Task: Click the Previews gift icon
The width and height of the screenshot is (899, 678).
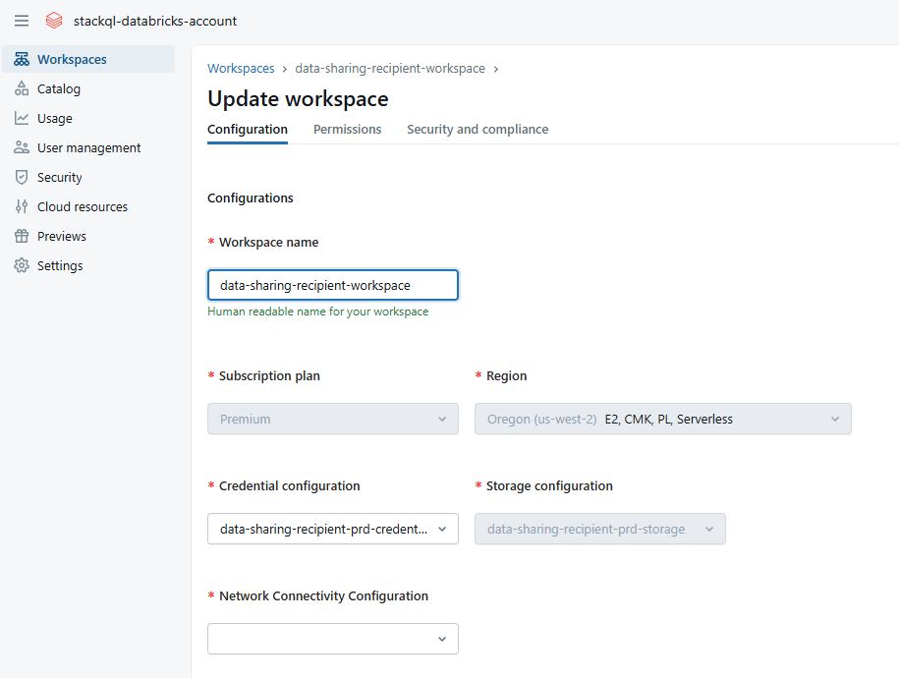Action: (x=21, y=237)
